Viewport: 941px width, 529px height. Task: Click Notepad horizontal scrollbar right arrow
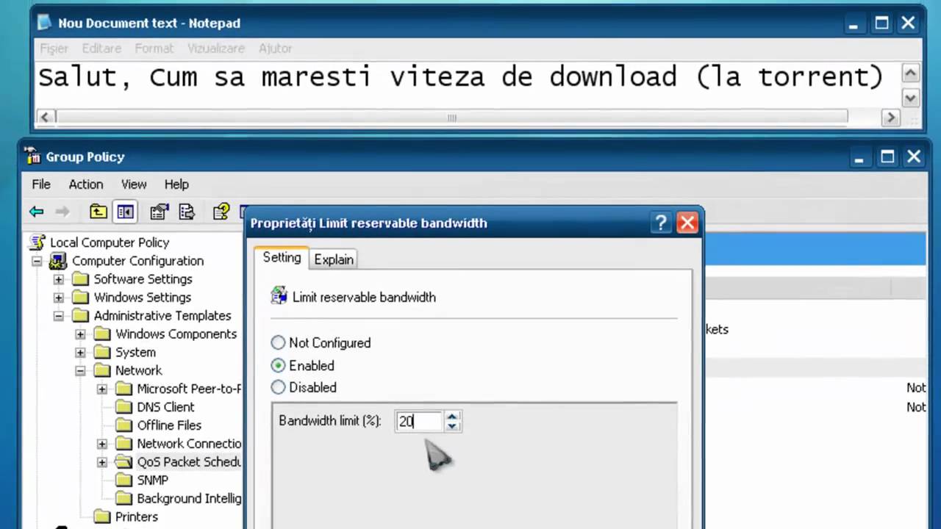[891, 117]
